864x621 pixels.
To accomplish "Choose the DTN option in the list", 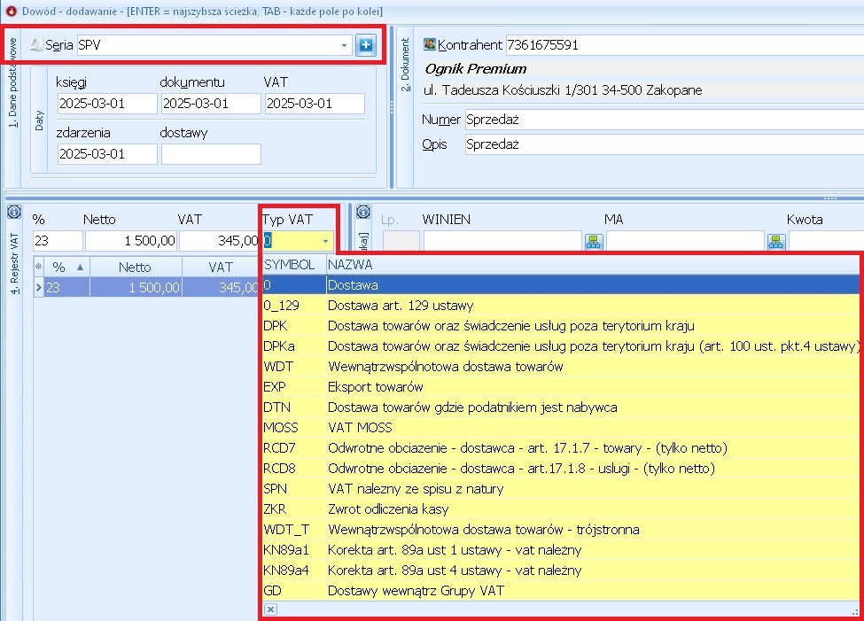I will 561,408.
